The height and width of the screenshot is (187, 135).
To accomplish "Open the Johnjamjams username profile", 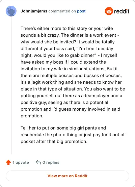I will [34, 11].
